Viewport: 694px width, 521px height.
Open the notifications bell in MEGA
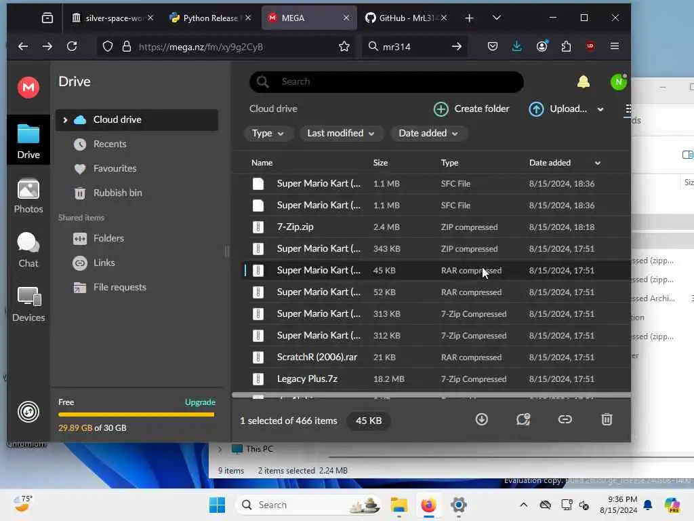584,81
